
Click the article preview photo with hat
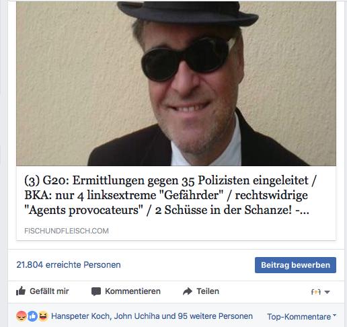pyautogui.click(x=176, y=83)
